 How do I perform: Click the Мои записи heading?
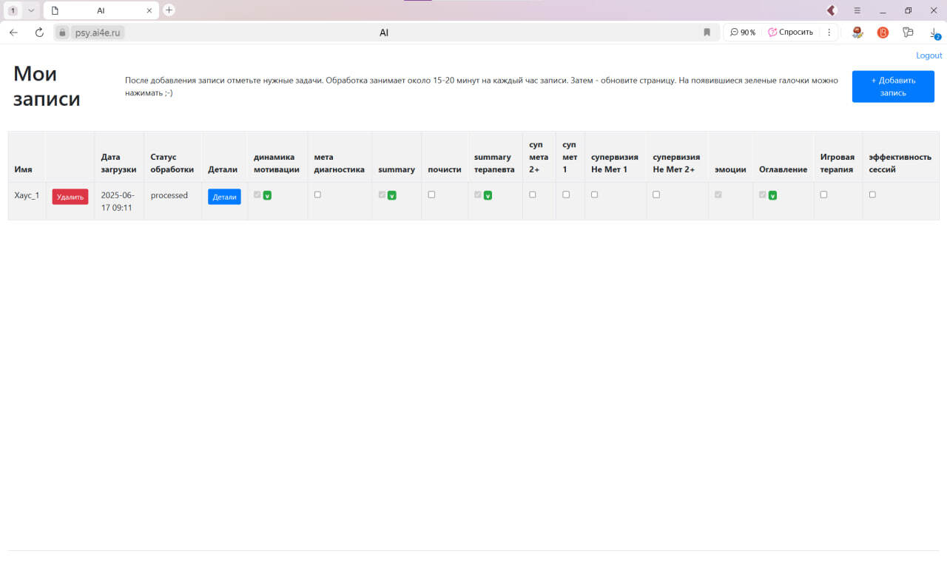click(47, 86)
